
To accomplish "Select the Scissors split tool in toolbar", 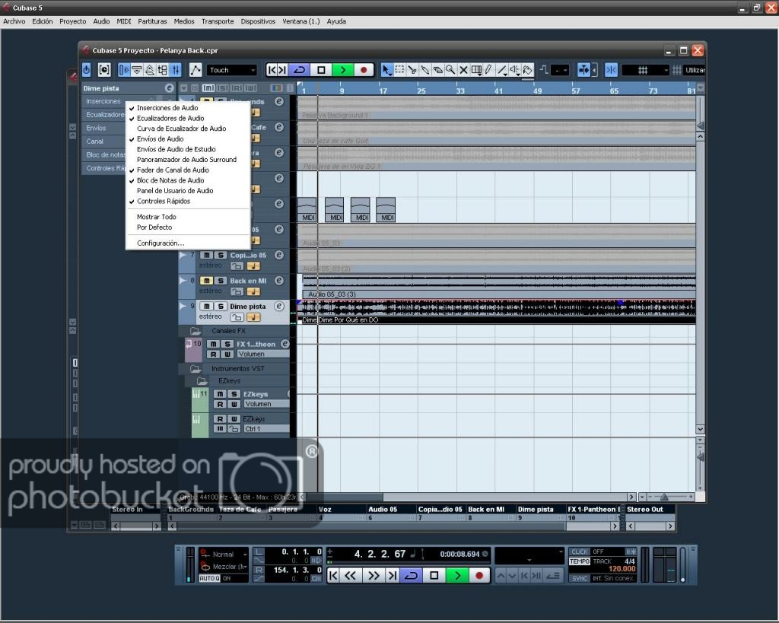I will tap(412, 70).
